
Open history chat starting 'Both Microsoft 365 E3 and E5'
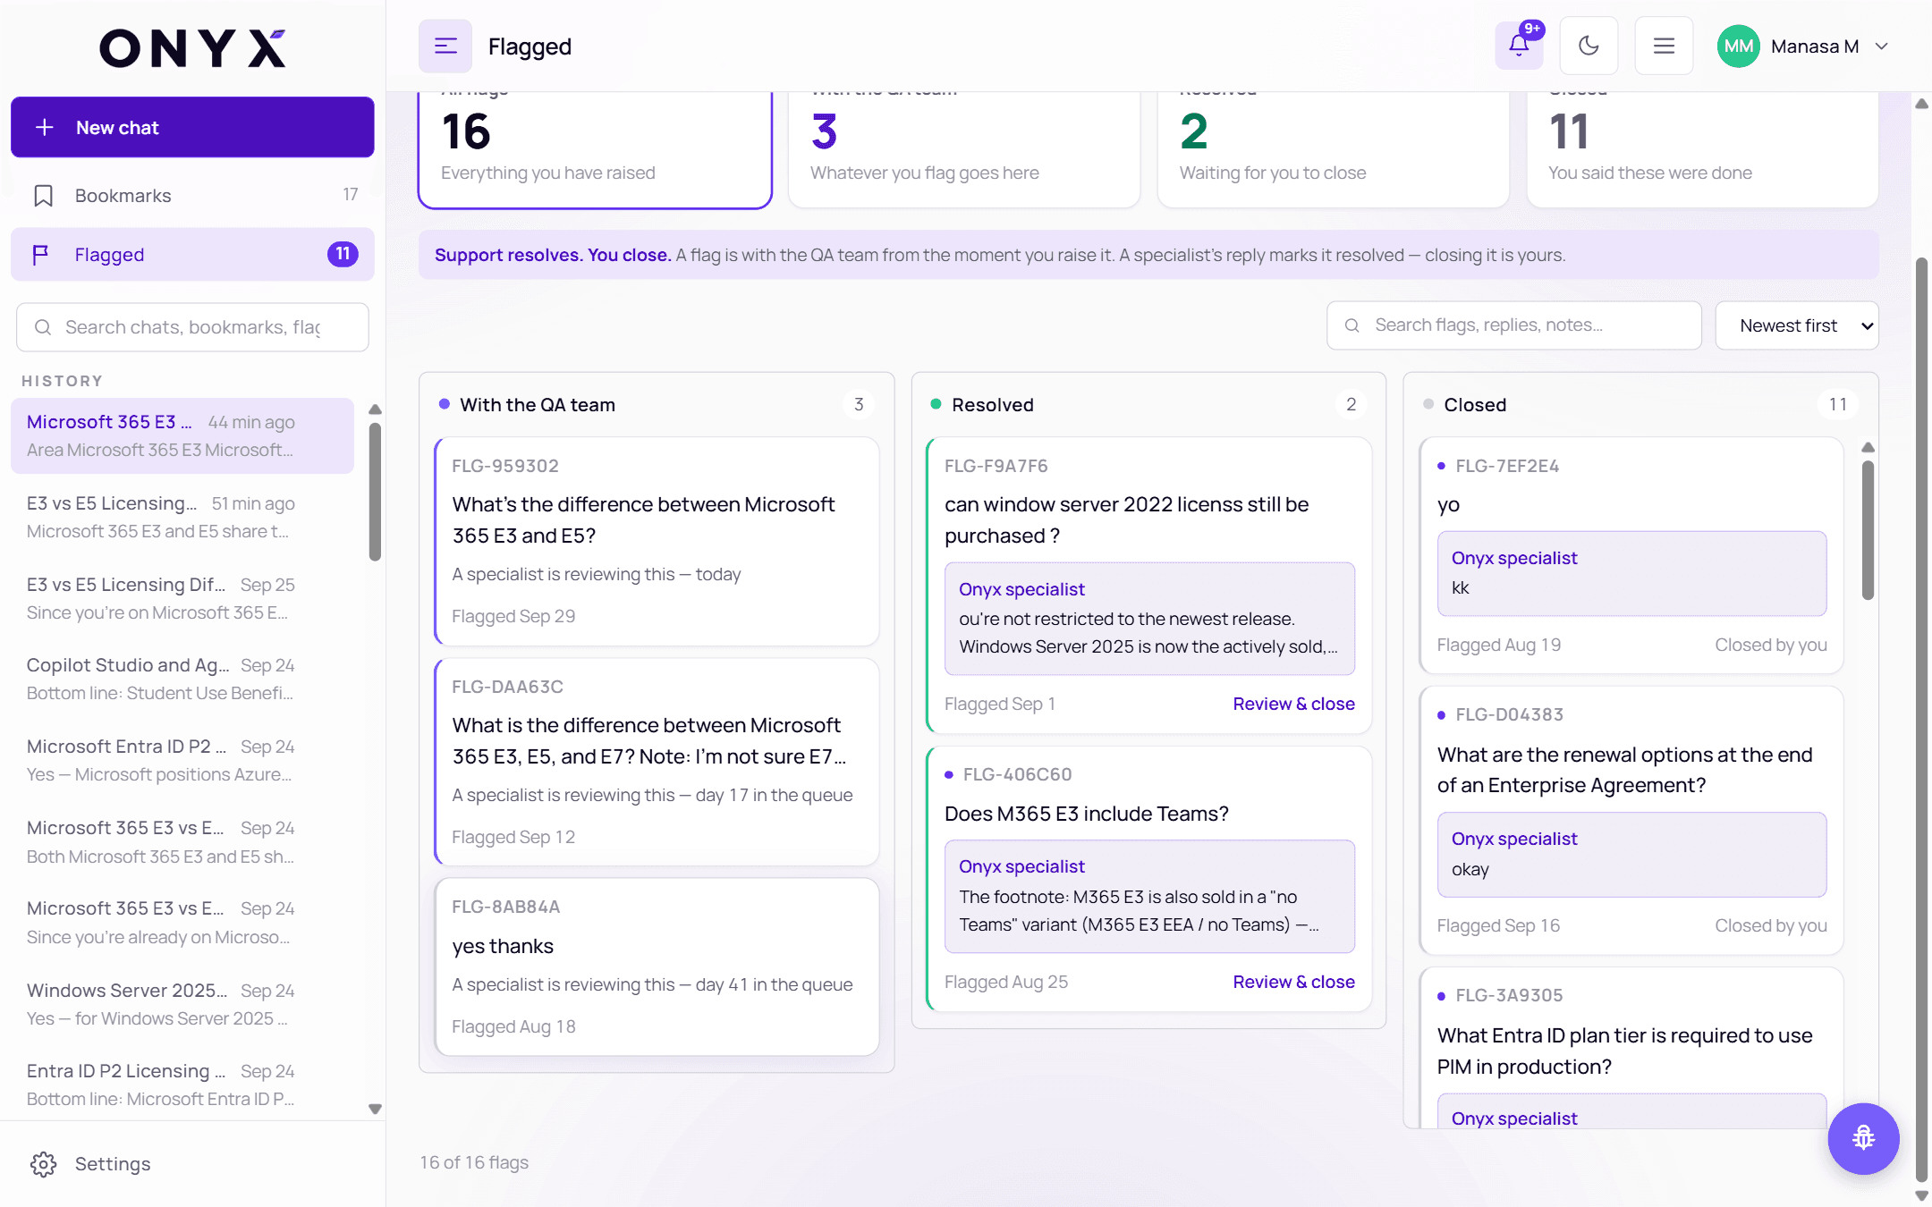click(182, 841)
